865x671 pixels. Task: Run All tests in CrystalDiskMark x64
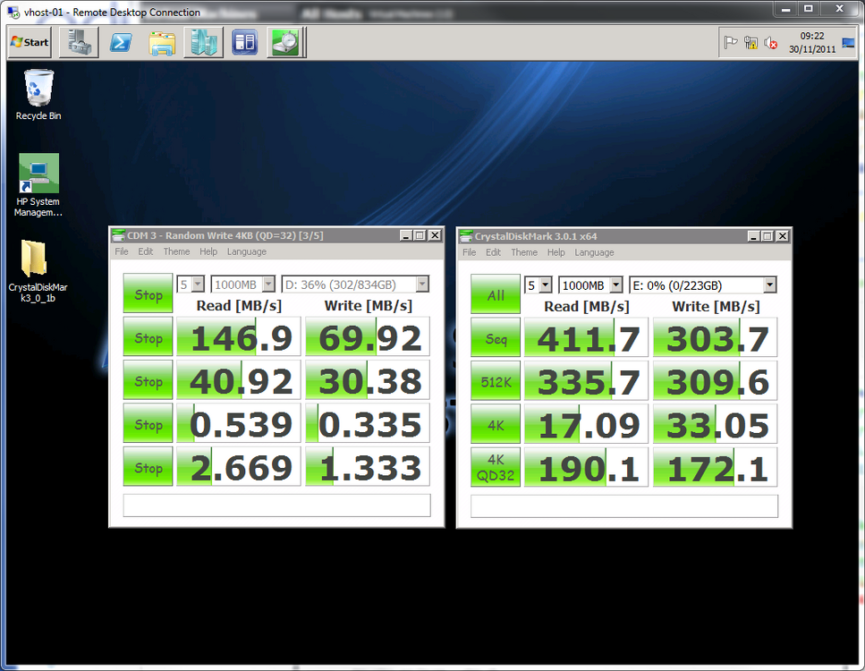[496, 294]
